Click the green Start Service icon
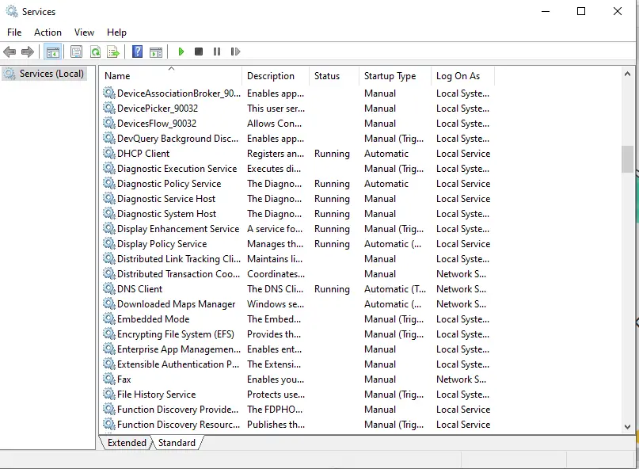The image size is (639, 469). click(x=181, y=51)
